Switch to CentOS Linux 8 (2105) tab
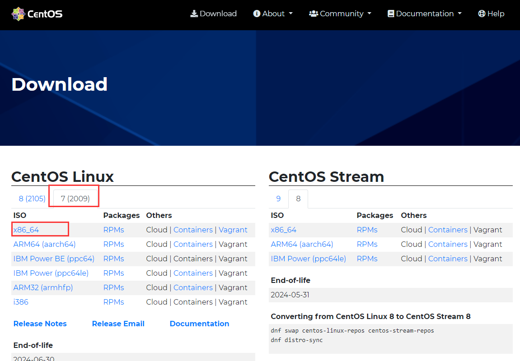The image size is (520, 361). coord(32,199)
